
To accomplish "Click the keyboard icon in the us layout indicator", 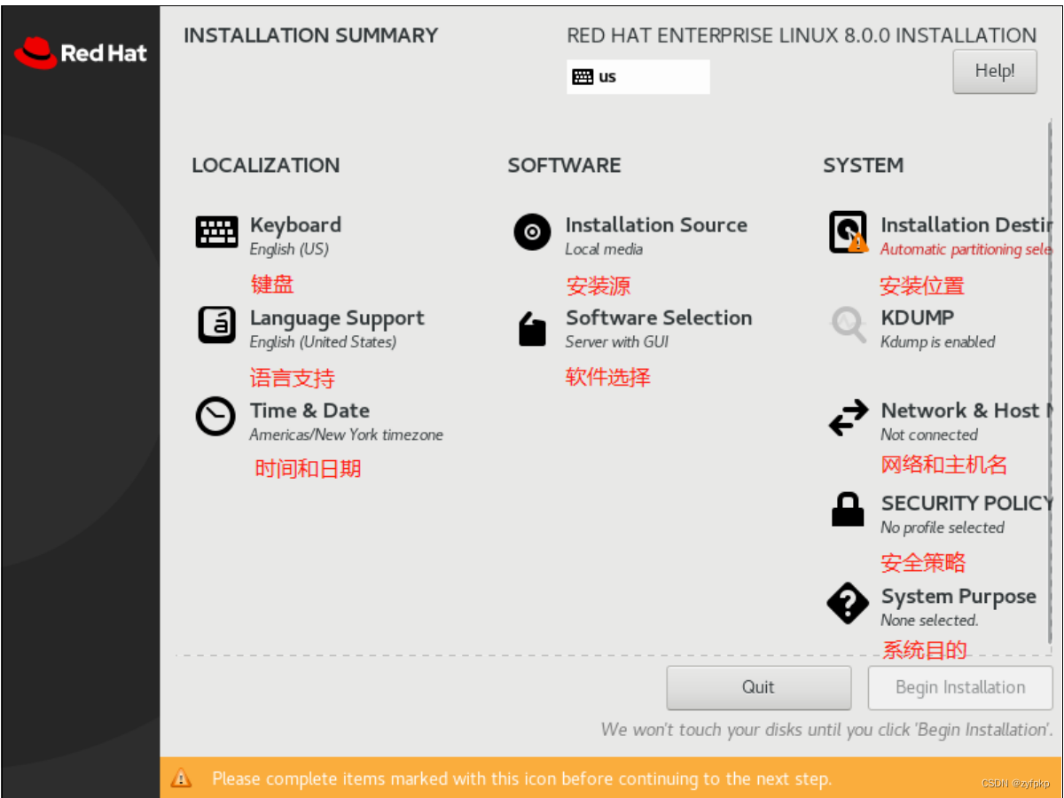I will 583,77.
